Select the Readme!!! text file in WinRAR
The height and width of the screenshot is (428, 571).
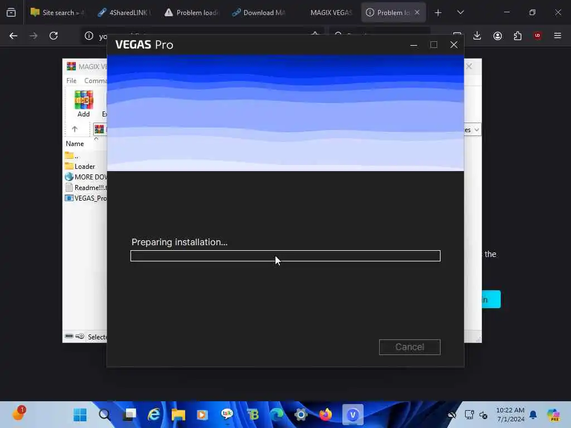pyautogui.click(x=86, y=187)
